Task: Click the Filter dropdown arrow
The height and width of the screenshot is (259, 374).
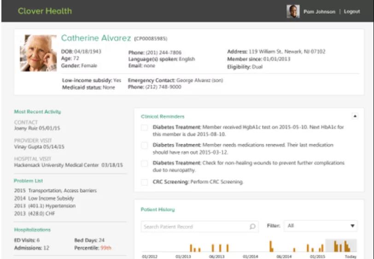Action: pos(352,226)
